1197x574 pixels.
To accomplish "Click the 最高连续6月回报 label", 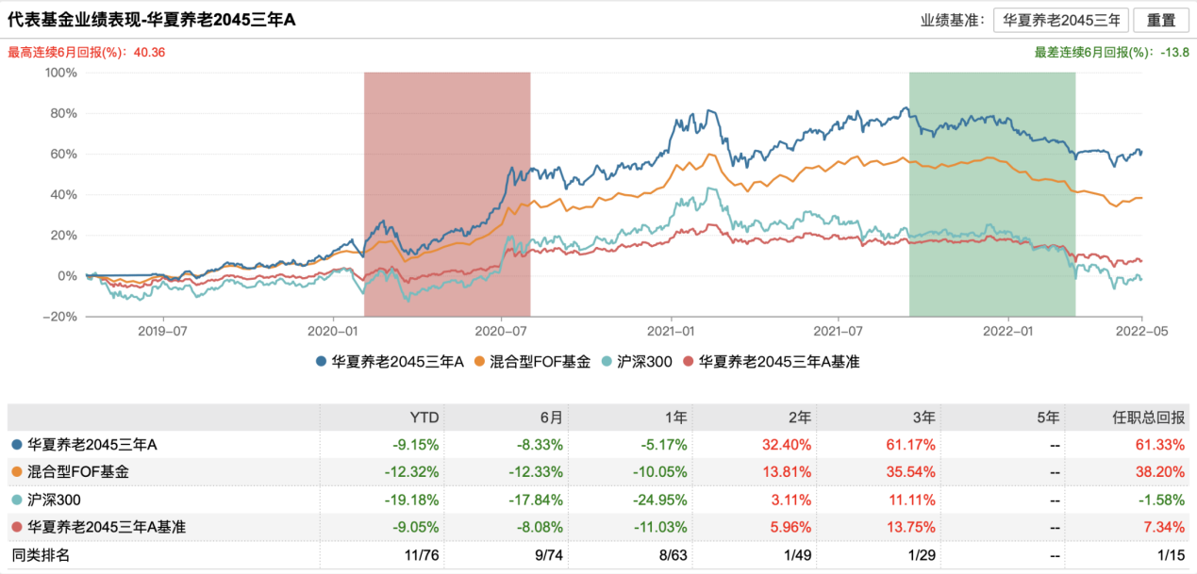I will click(68, 53).
